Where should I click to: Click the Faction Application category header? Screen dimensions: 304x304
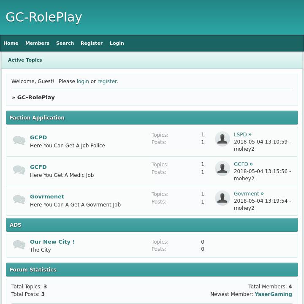click(x=37, y=118)
